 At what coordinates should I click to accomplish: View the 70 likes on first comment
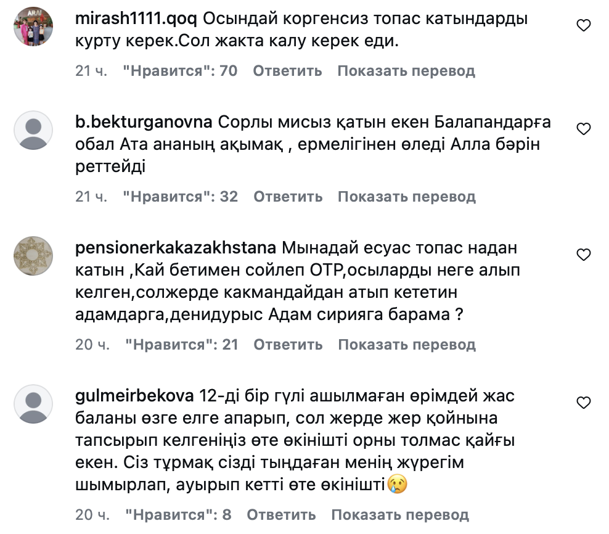(180, 71)
